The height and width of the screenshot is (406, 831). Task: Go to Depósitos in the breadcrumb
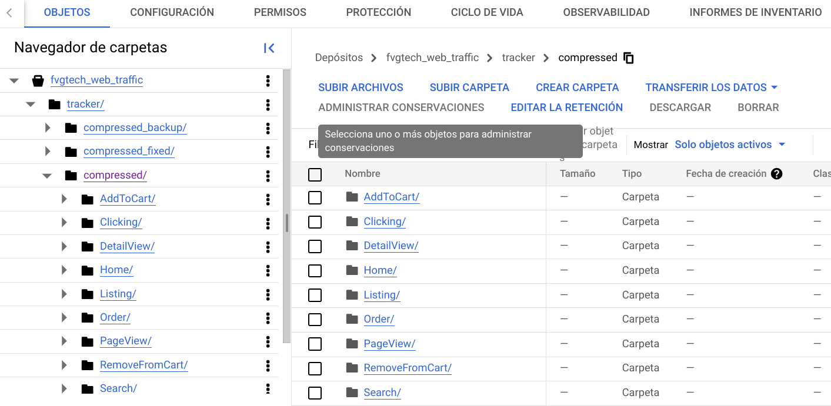[x=339, y=58]
